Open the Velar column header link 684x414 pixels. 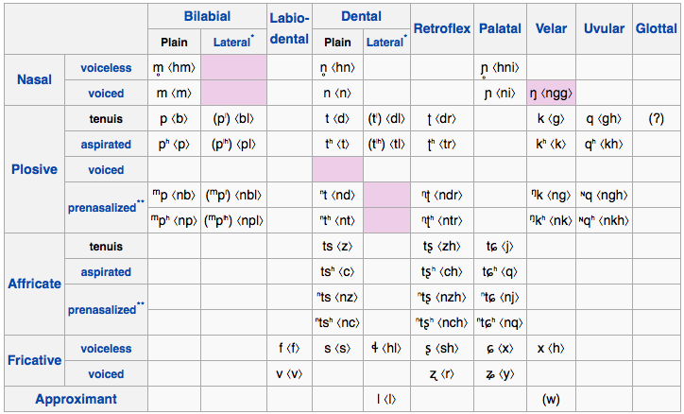tap(551, 28)
